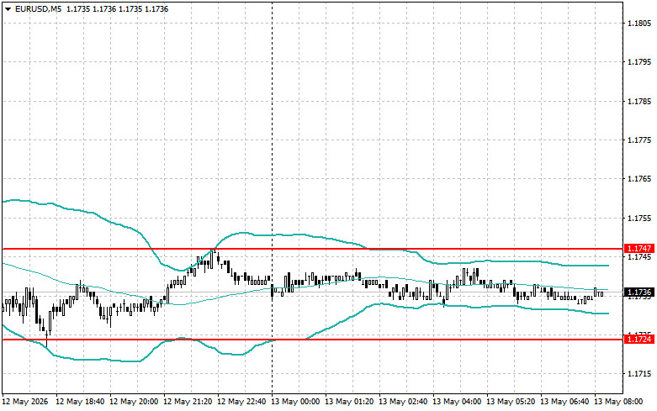Click the 1.1715 price scale value
This screenshot has width=657, height=411.
[639, 374]
